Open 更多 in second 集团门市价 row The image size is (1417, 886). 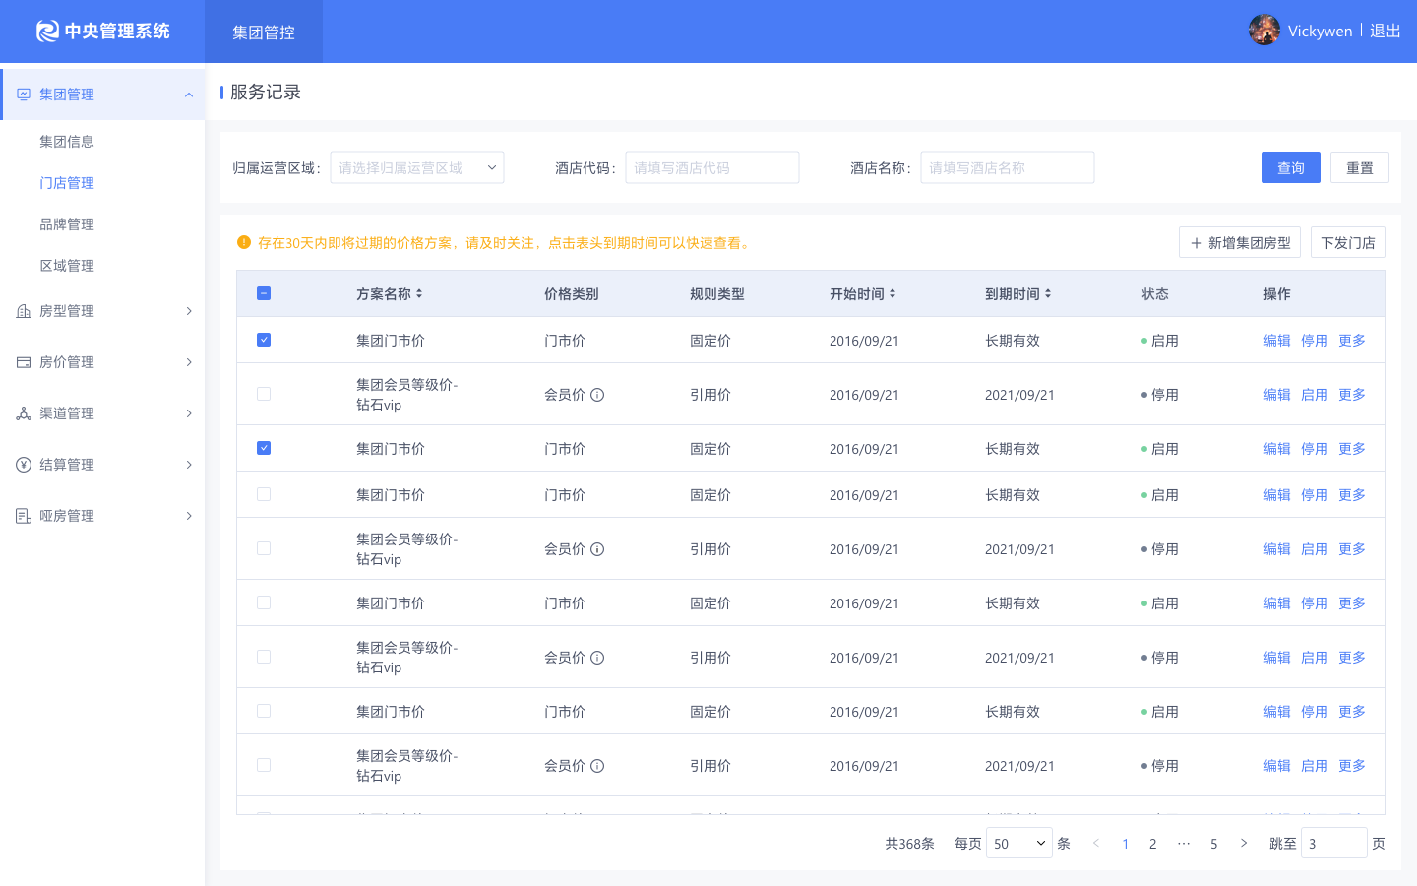click(1352, 448)
